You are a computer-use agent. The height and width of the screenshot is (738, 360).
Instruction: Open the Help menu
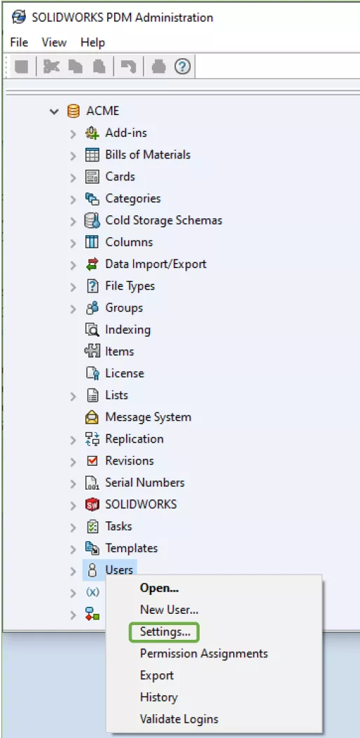(92, 42)
